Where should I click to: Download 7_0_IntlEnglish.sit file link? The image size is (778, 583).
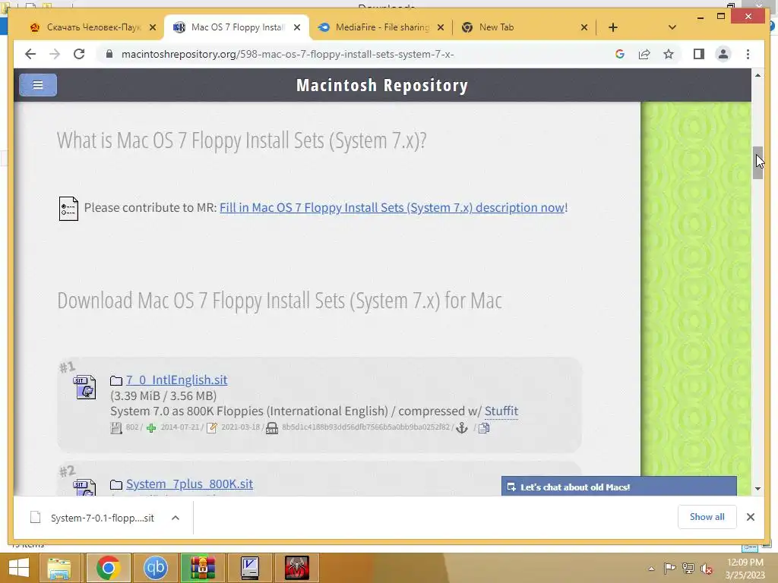click(x=176, y=380)
